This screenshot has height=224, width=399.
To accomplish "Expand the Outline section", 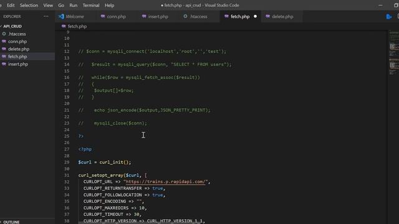I will pyautogui.click(x=11, y=222).
